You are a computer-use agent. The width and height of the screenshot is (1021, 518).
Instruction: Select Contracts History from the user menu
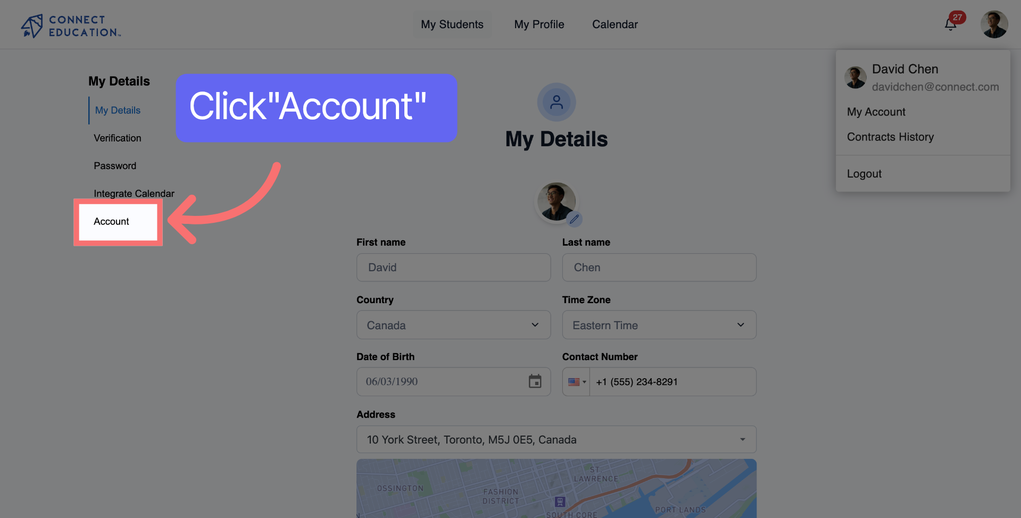coord(890,137)
